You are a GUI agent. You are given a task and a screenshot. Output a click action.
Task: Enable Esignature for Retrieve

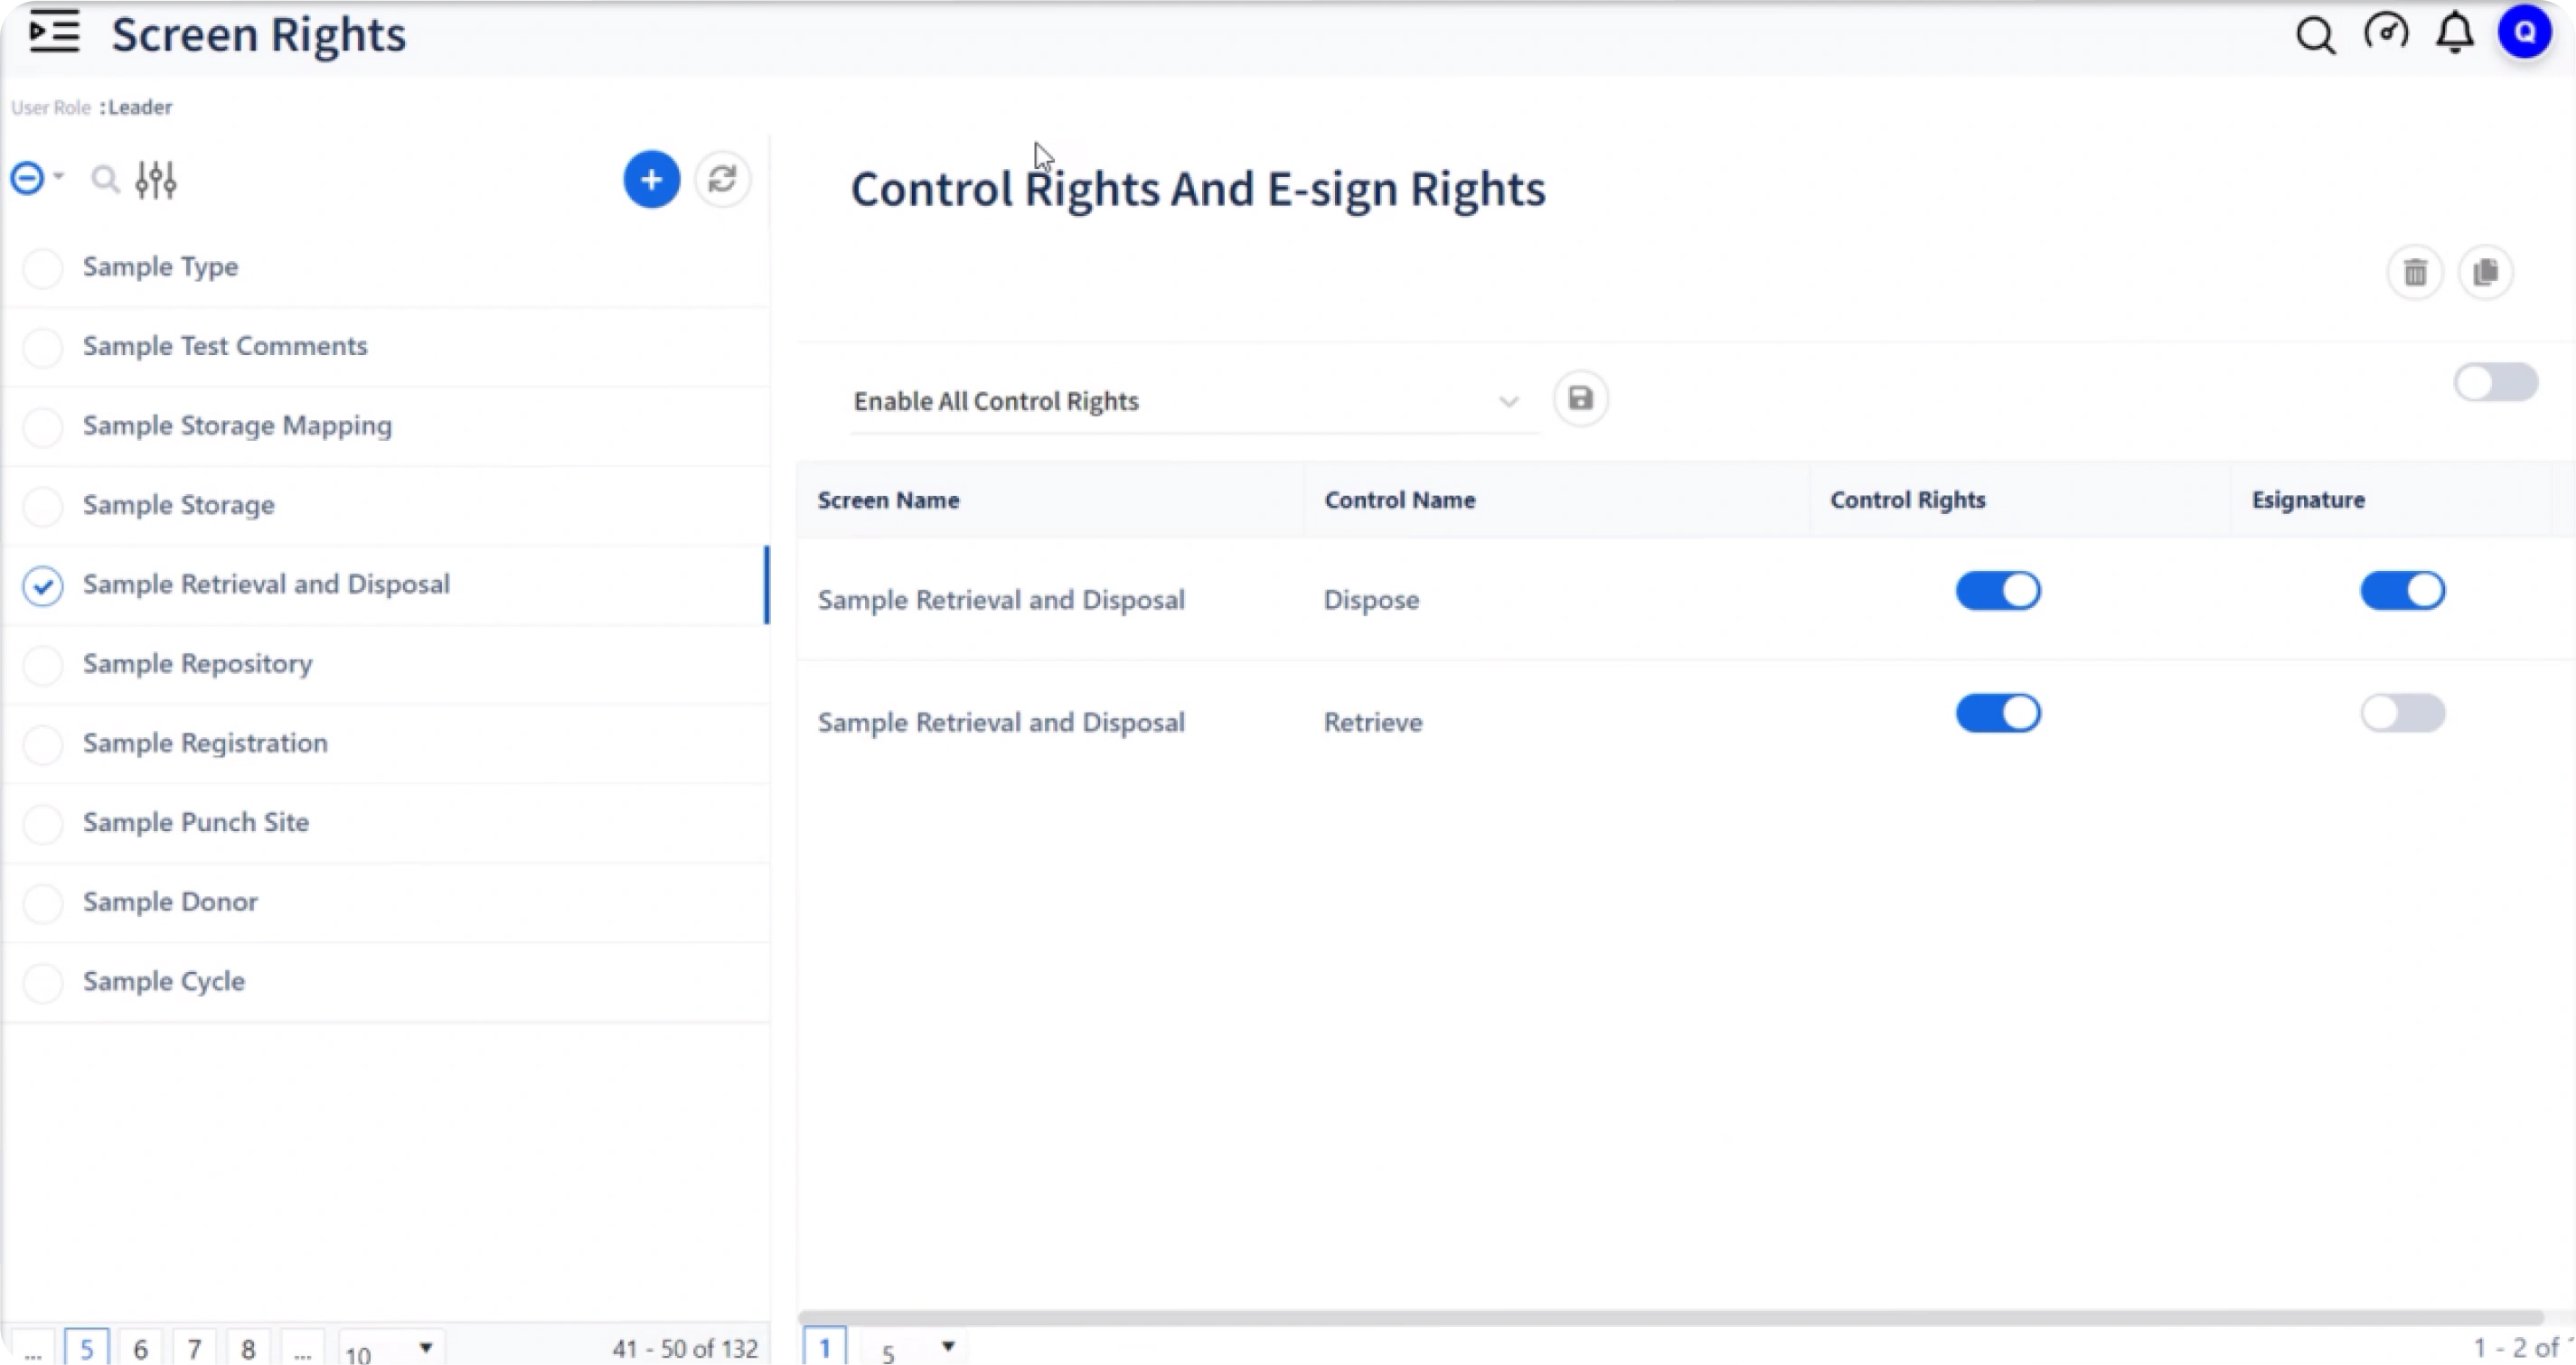click(x=2402, y=714)
